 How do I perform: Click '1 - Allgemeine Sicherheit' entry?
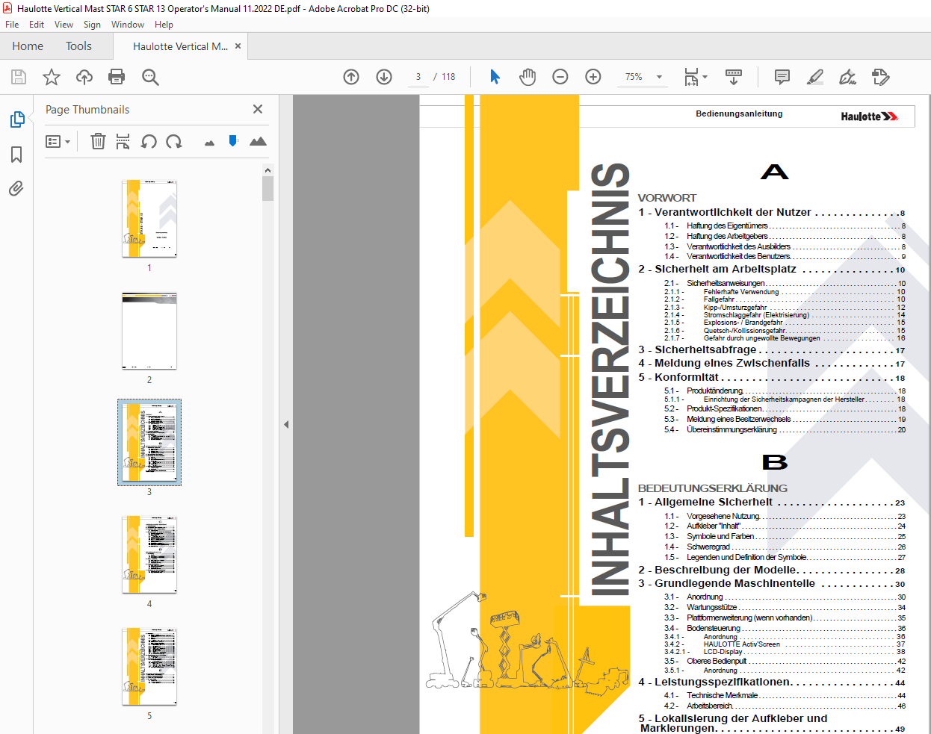click(x=771, y=503)
